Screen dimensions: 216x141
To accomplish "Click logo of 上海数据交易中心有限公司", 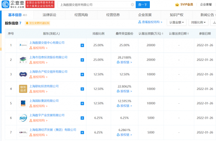I will [x=23, y=45].
